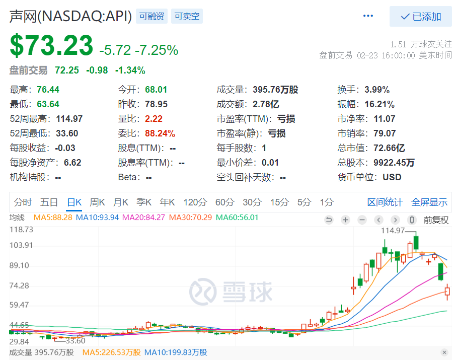The height and width of the screenshot is (360, 456).
Task: Open the 全屏显示 fullscreen link
Action: pos(429,202)
